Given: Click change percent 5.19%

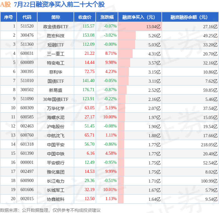Looking at the screenshot, I should [111, 108].
